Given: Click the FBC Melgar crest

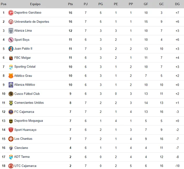Looking at the screenshot, I should (11, 58).
